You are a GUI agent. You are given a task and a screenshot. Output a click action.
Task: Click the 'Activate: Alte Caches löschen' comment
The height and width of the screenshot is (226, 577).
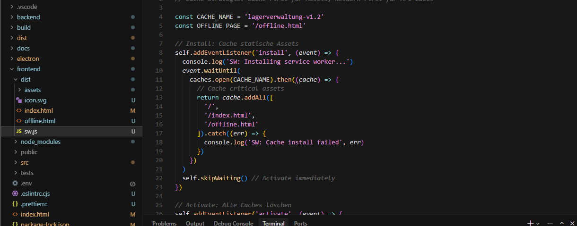pos(233,205)
